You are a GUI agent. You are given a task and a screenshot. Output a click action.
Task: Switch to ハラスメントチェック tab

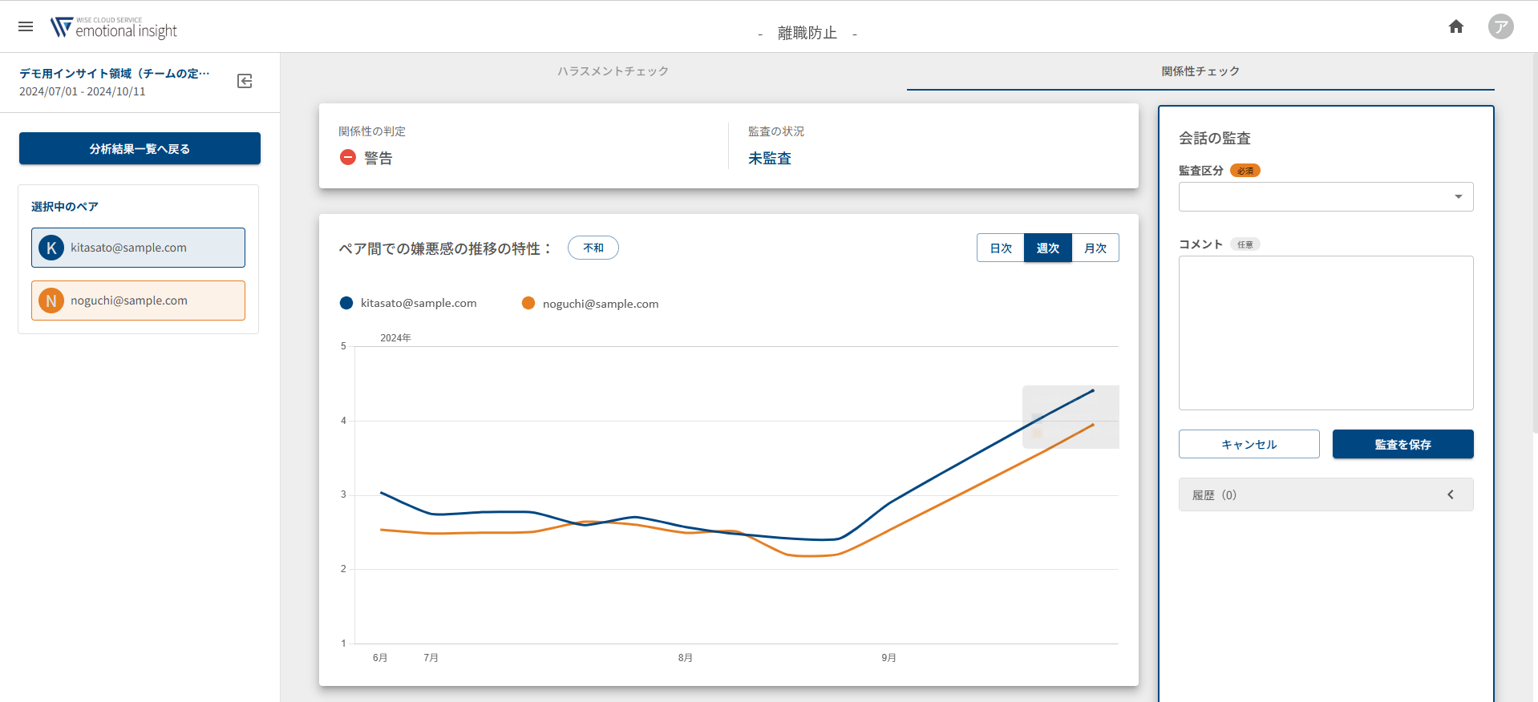tap(613, 71)
